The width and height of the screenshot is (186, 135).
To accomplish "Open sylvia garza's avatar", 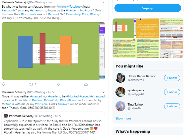I will pyautogui.click(x=120, y=92).
